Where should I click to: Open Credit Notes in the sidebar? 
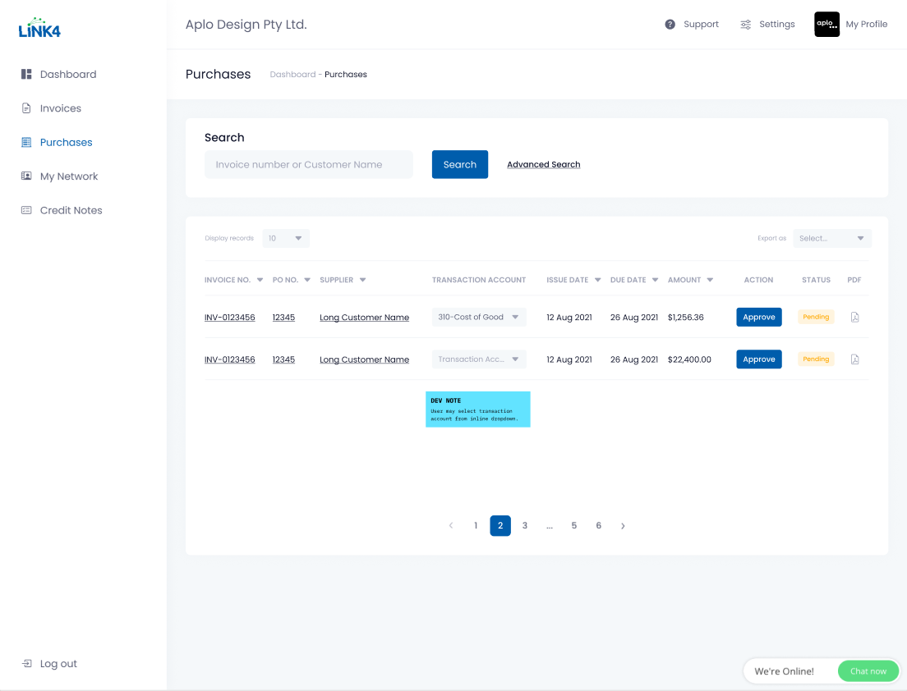[71, 210]
